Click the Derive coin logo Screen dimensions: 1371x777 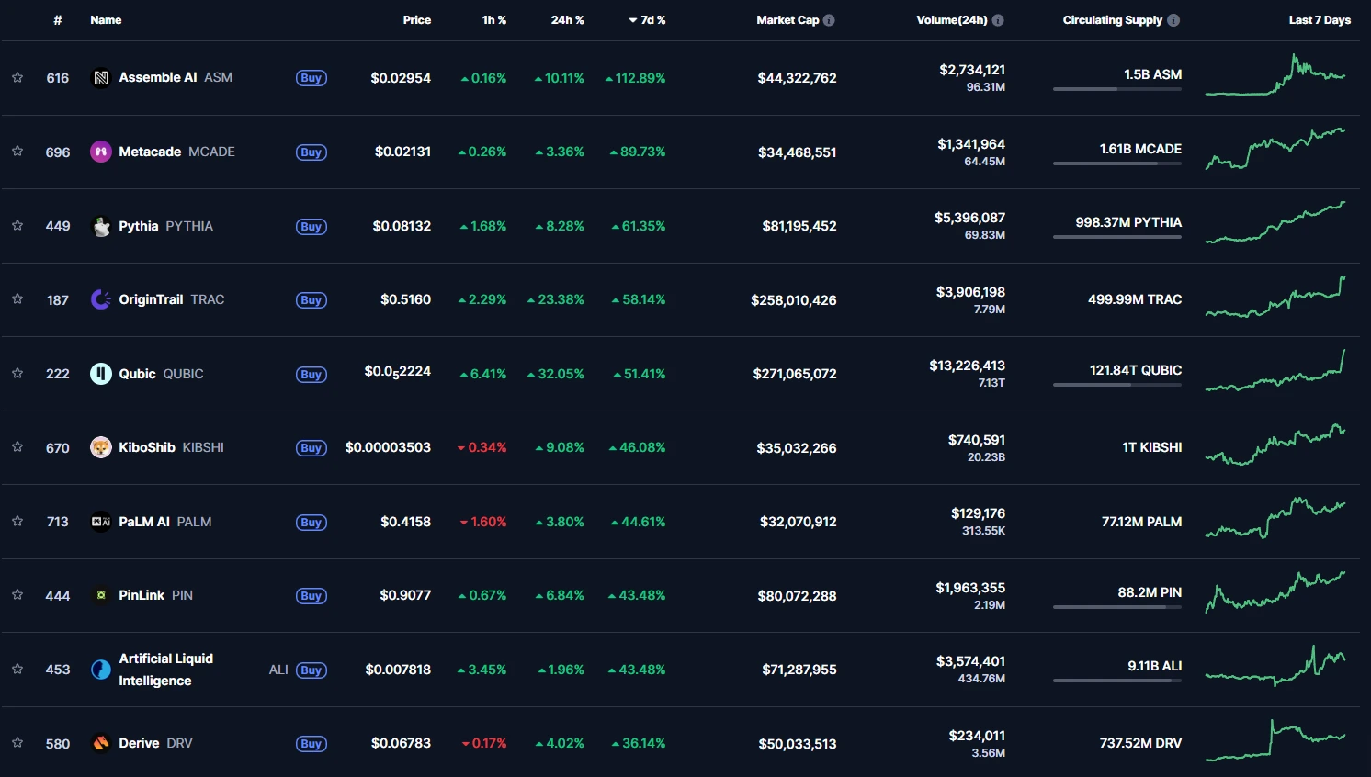point(101,743)
